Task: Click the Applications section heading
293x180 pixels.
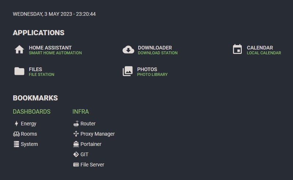Action: 39,33
